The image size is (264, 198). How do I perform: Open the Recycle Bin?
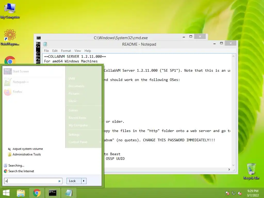[251, 171]
